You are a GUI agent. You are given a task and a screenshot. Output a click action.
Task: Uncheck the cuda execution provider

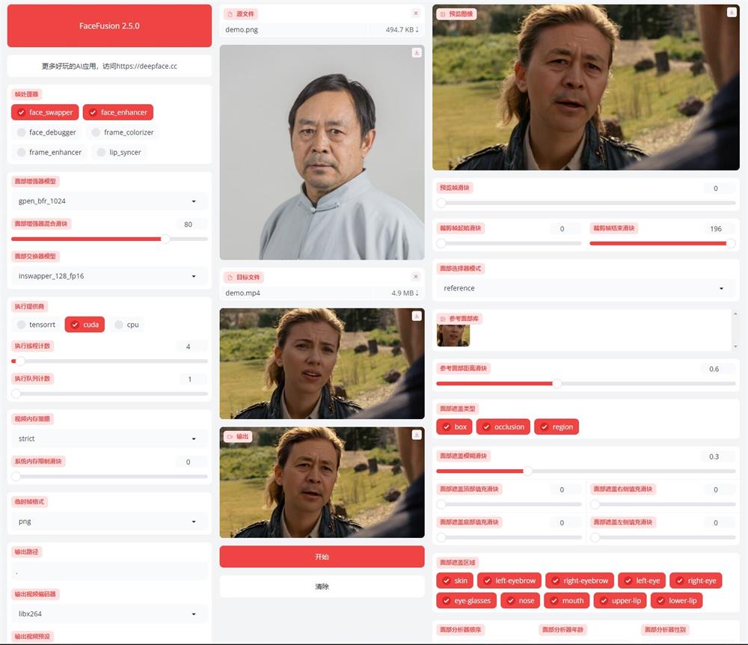[85, 325]
